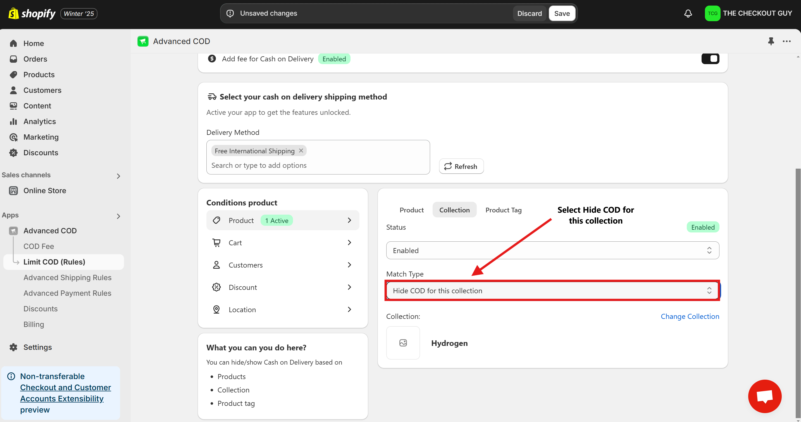Remove Free International Shipping tag
This screenshot has height=422, width=801.
click(301, 151)
